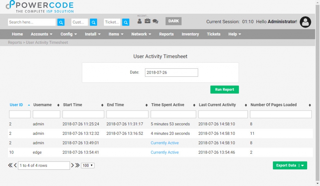Open the Inventory menu item
320x186 pixels.
point(190,34)
